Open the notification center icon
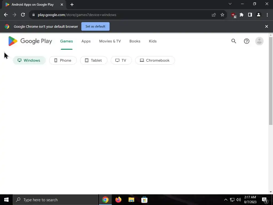The image size is (273, 205). click(x=265, y=200)
